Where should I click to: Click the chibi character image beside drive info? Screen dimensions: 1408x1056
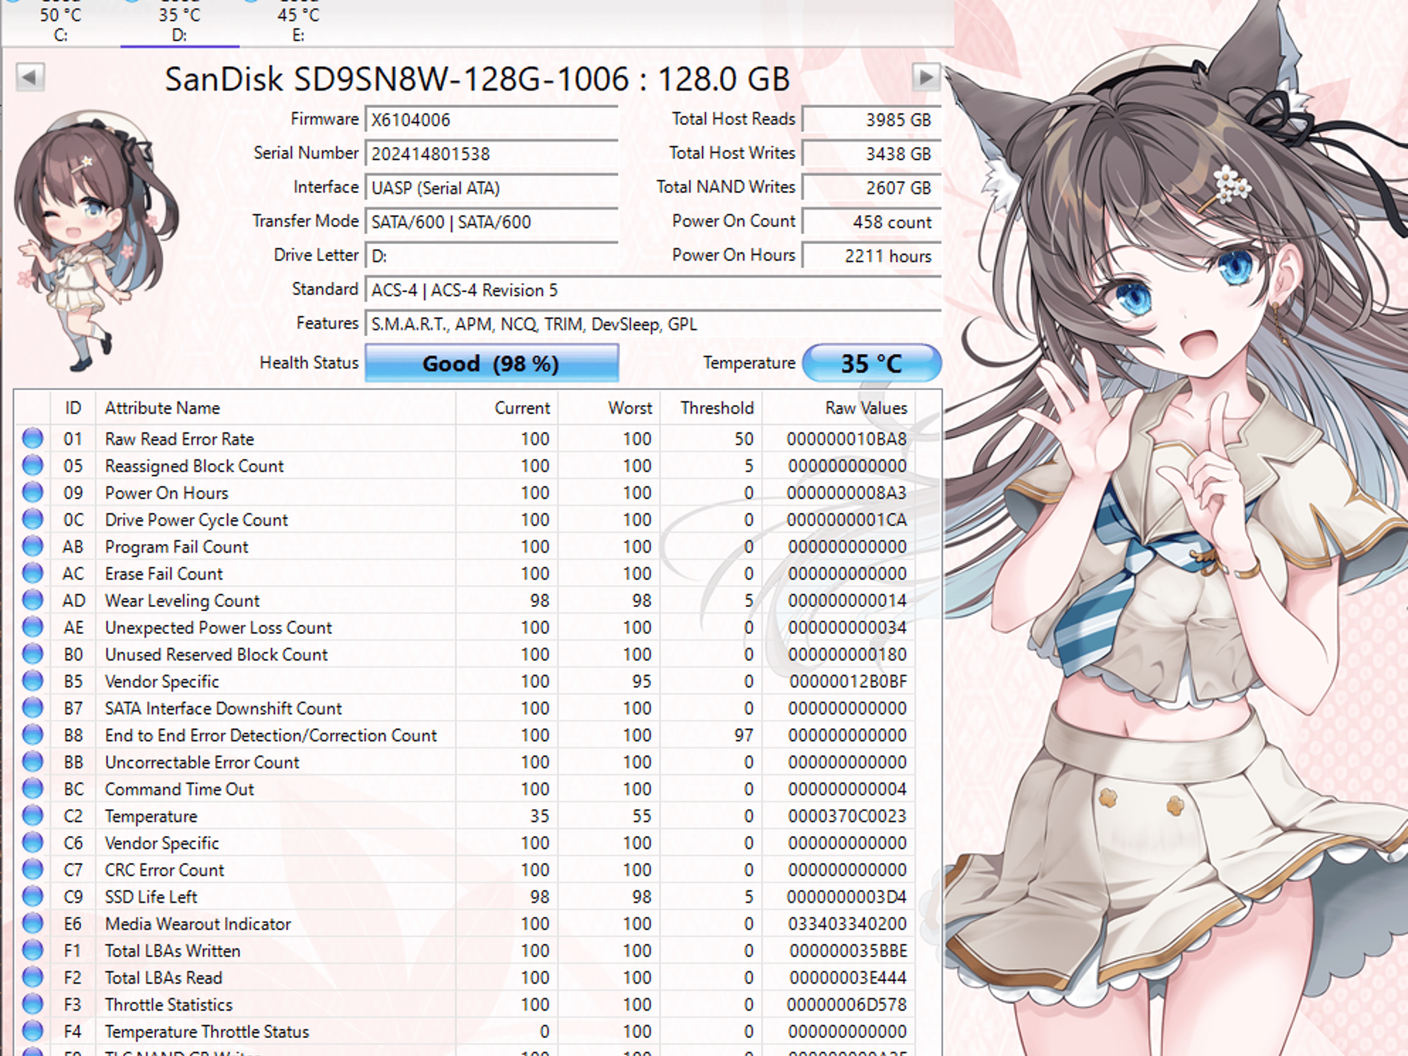96,241
